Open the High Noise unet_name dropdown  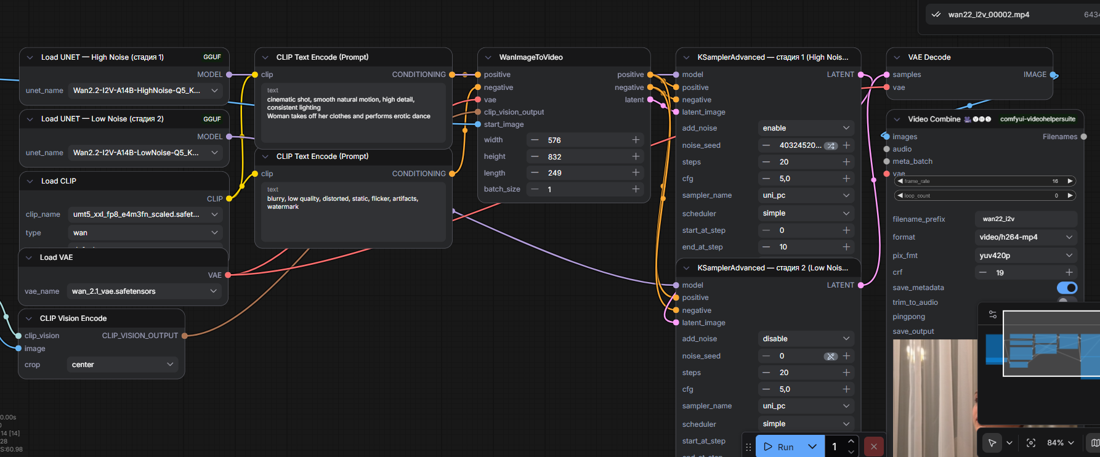pos(145,91)
